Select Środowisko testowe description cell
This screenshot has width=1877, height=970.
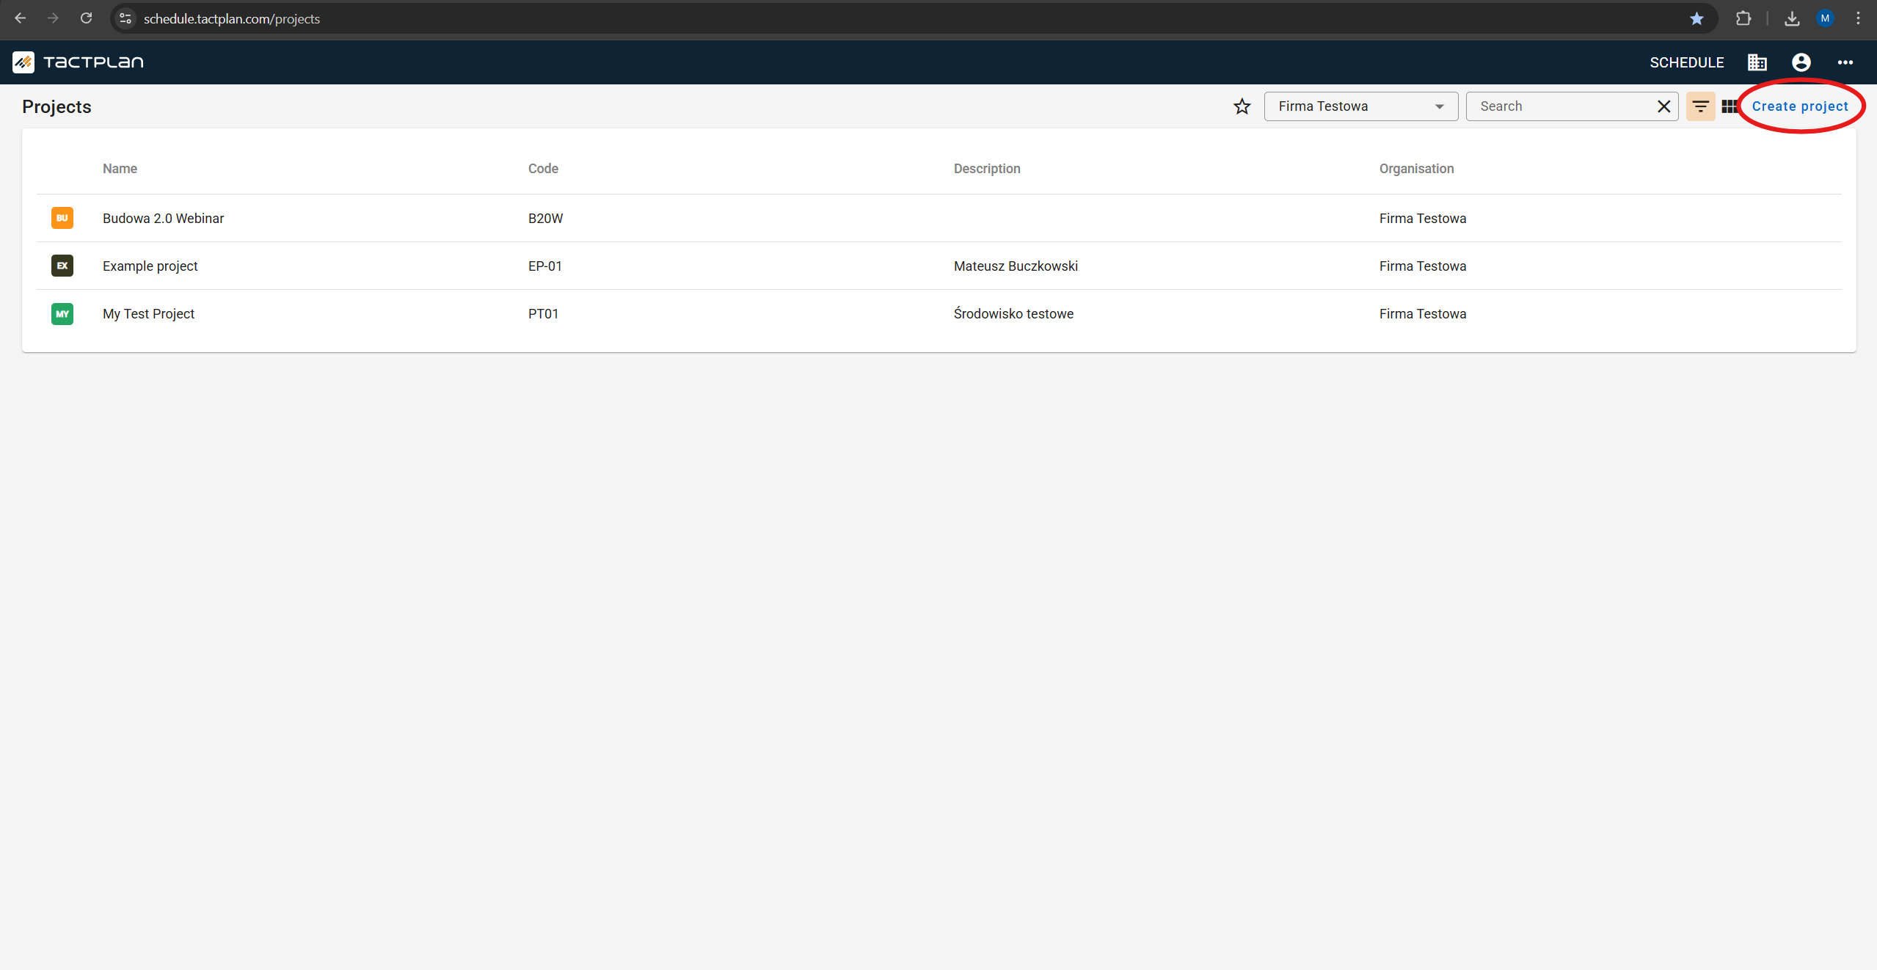coord(1013,313)
